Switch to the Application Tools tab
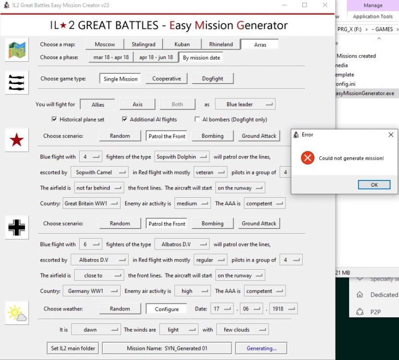 373,16
